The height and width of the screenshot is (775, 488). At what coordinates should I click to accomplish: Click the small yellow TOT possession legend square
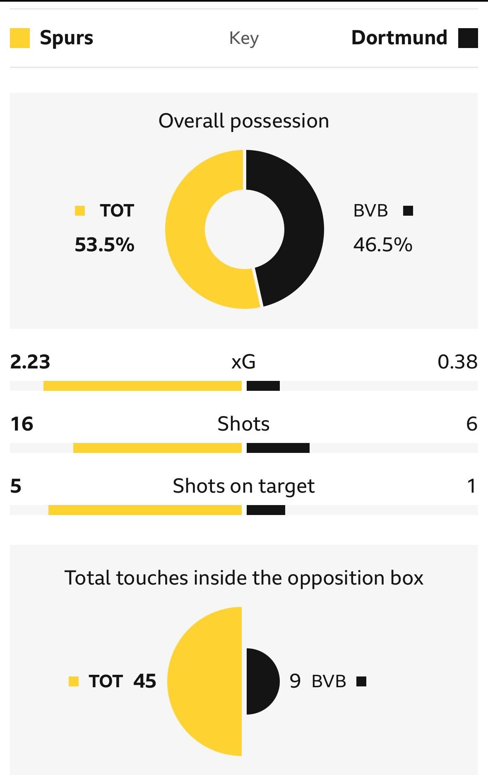point(79,211)
